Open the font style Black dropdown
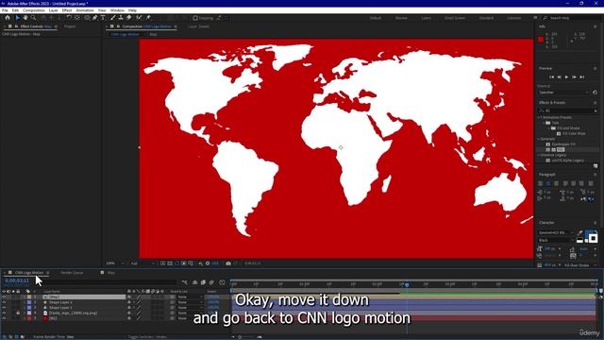 (x=555, y=240)
